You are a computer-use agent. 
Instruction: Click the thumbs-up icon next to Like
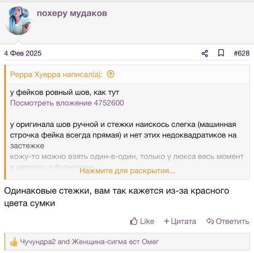click(x=134, y=221)
